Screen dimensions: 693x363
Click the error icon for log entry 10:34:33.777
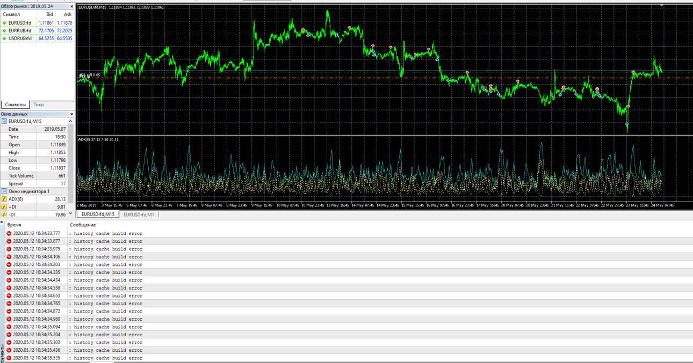(9, 234)
